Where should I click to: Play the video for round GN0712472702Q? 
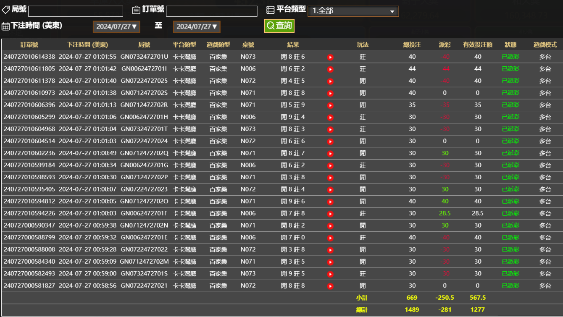330,153
